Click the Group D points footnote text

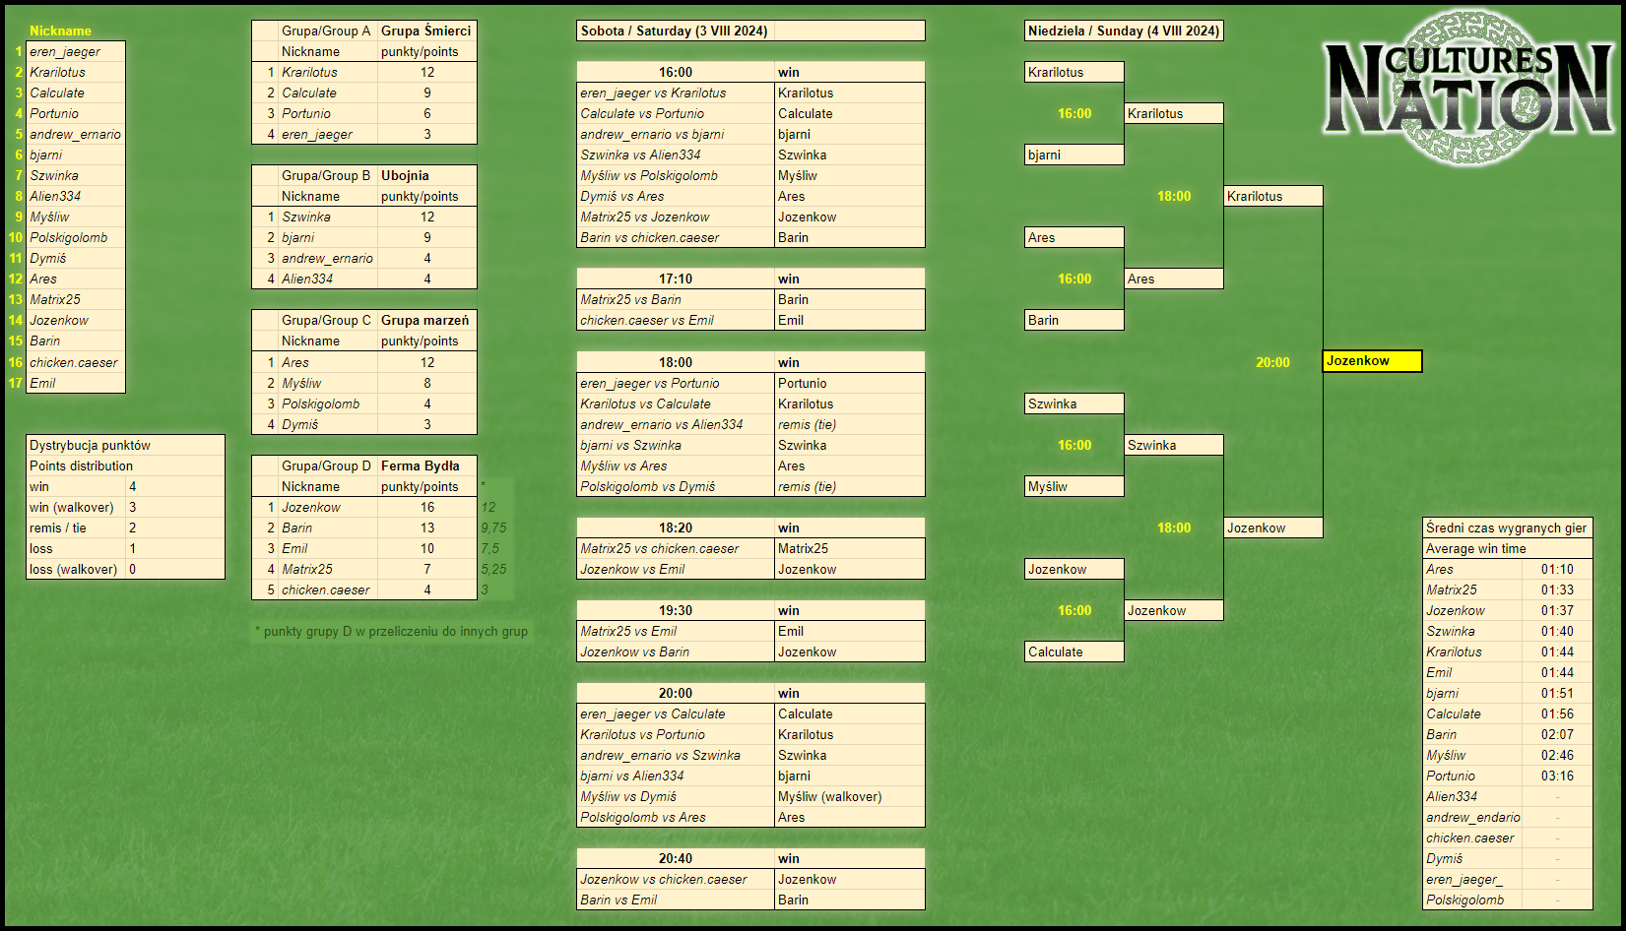coord(391,631)
